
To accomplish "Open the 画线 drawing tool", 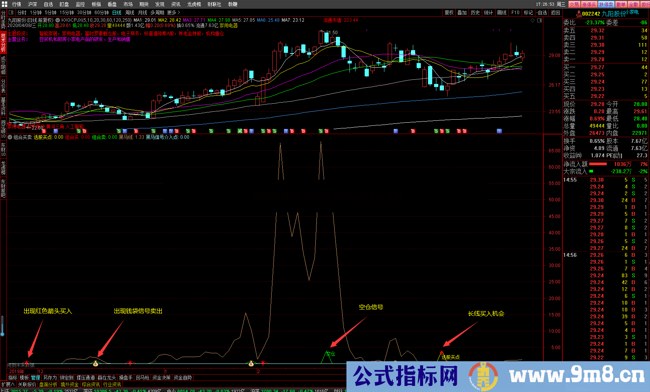I will click(502, 12).
